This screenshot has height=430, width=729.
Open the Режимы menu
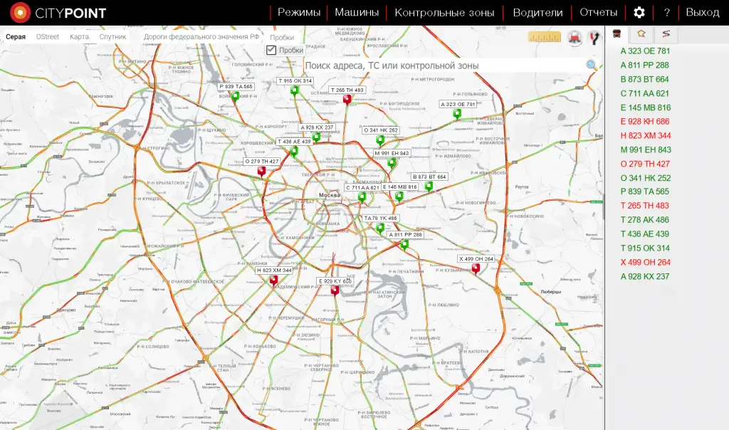coord(299,13)
